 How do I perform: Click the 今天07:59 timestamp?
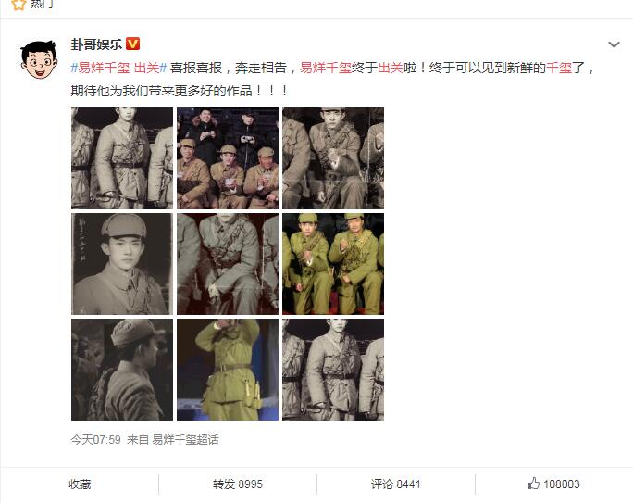[x=95, y=440]
